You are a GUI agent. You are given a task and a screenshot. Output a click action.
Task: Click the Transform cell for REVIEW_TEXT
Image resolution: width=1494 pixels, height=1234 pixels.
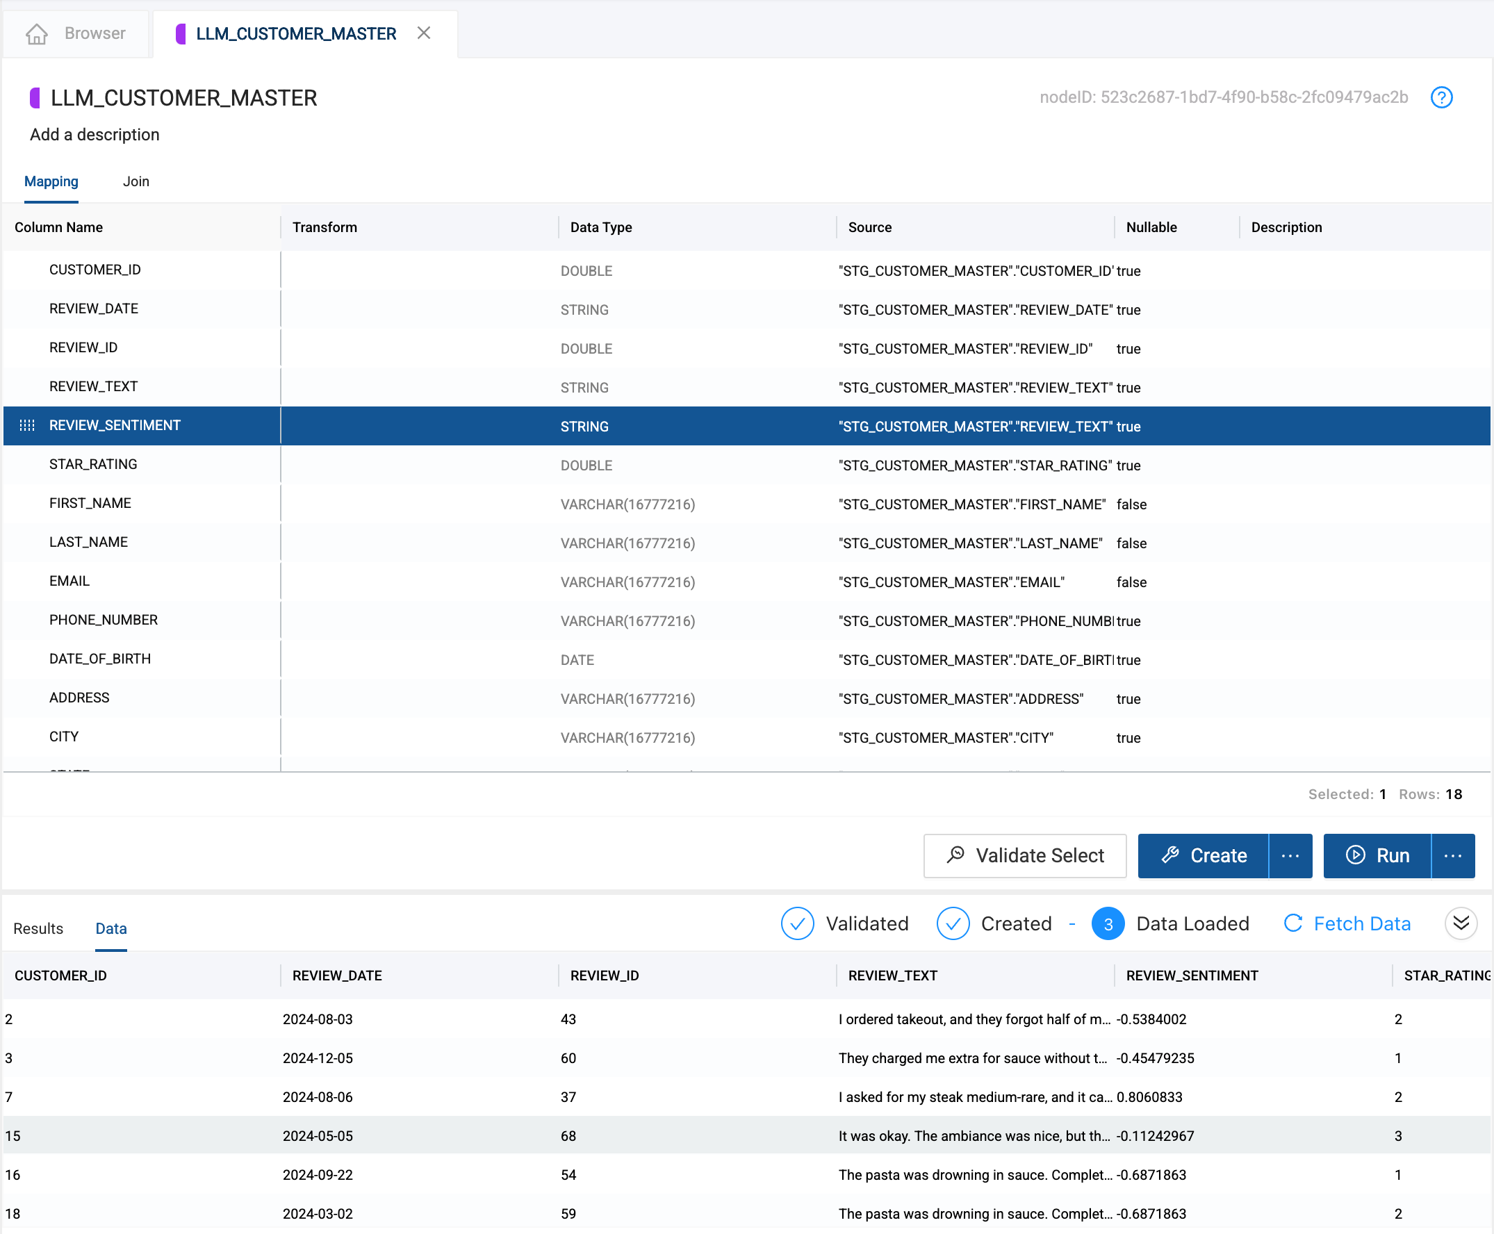[x=419, y=388]
